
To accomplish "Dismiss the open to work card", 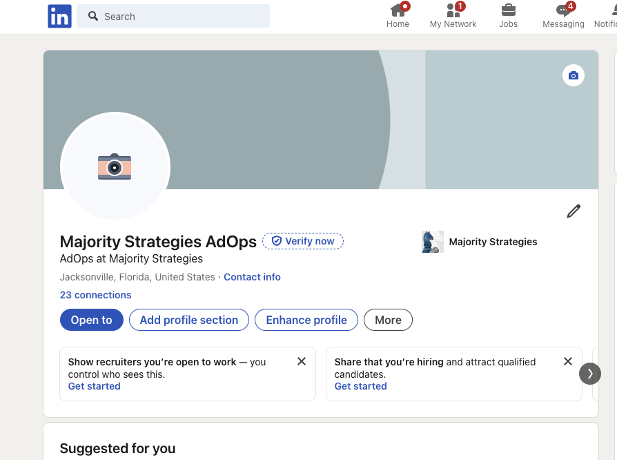I will (302, 361).
